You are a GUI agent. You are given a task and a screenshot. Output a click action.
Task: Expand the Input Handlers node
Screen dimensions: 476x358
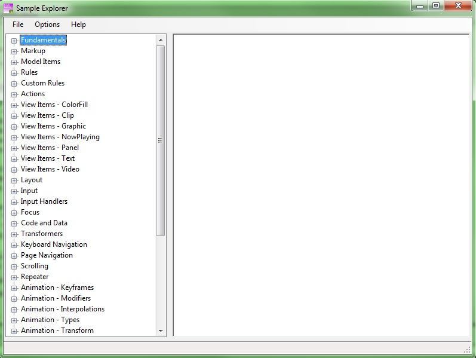click(14, 202)
